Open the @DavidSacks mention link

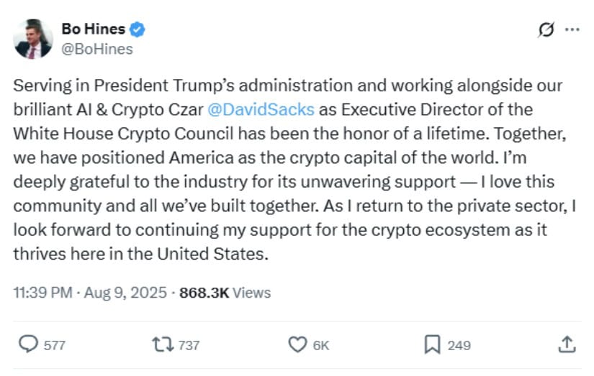coord(261,109)
